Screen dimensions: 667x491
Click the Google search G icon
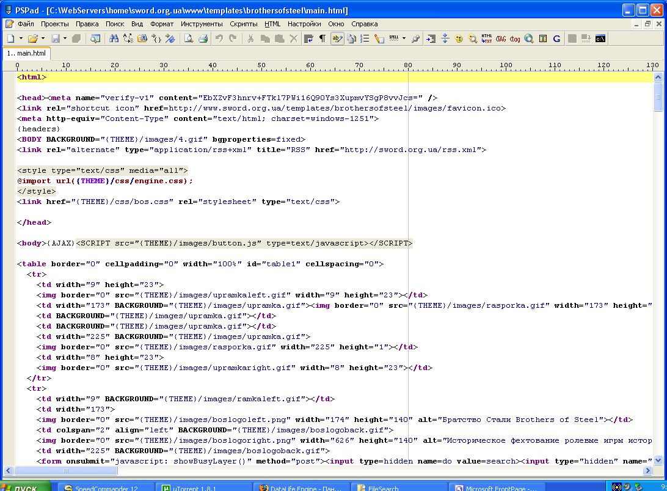[x=556, y=38]
